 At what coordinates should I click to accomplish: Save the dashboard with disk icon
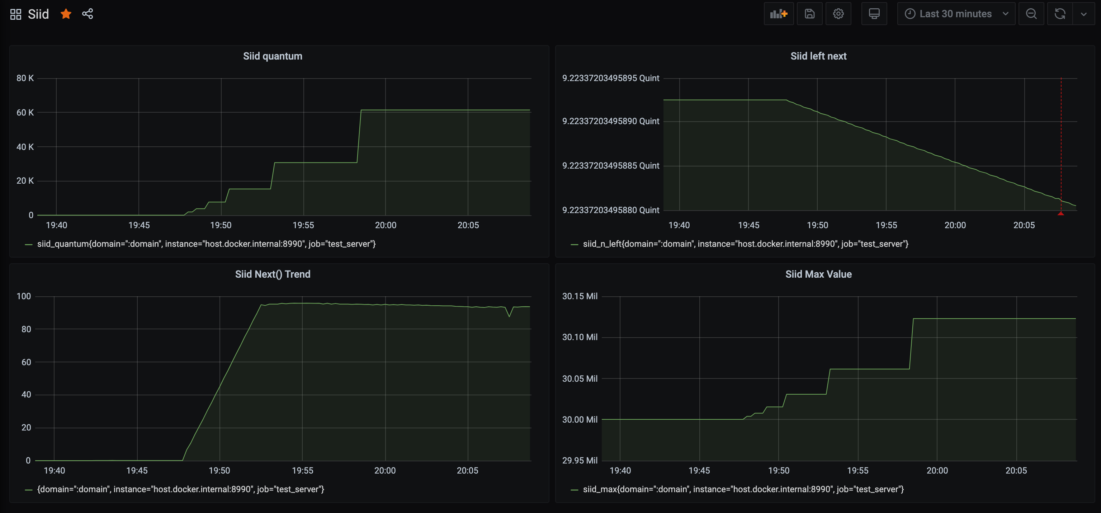809,14
